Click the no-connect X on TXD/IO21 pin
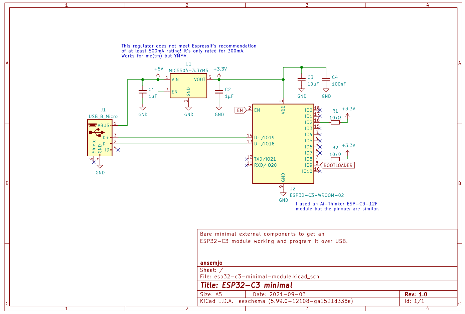This screenshot has height=314, width=465. click(x=247, y=159)
